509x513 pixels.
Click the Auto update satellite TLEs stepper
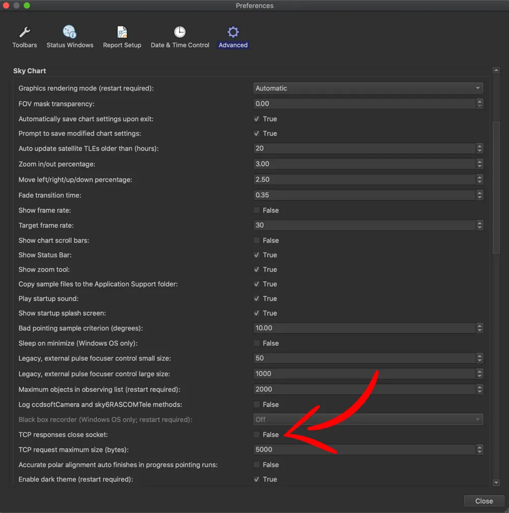(479, 149)
